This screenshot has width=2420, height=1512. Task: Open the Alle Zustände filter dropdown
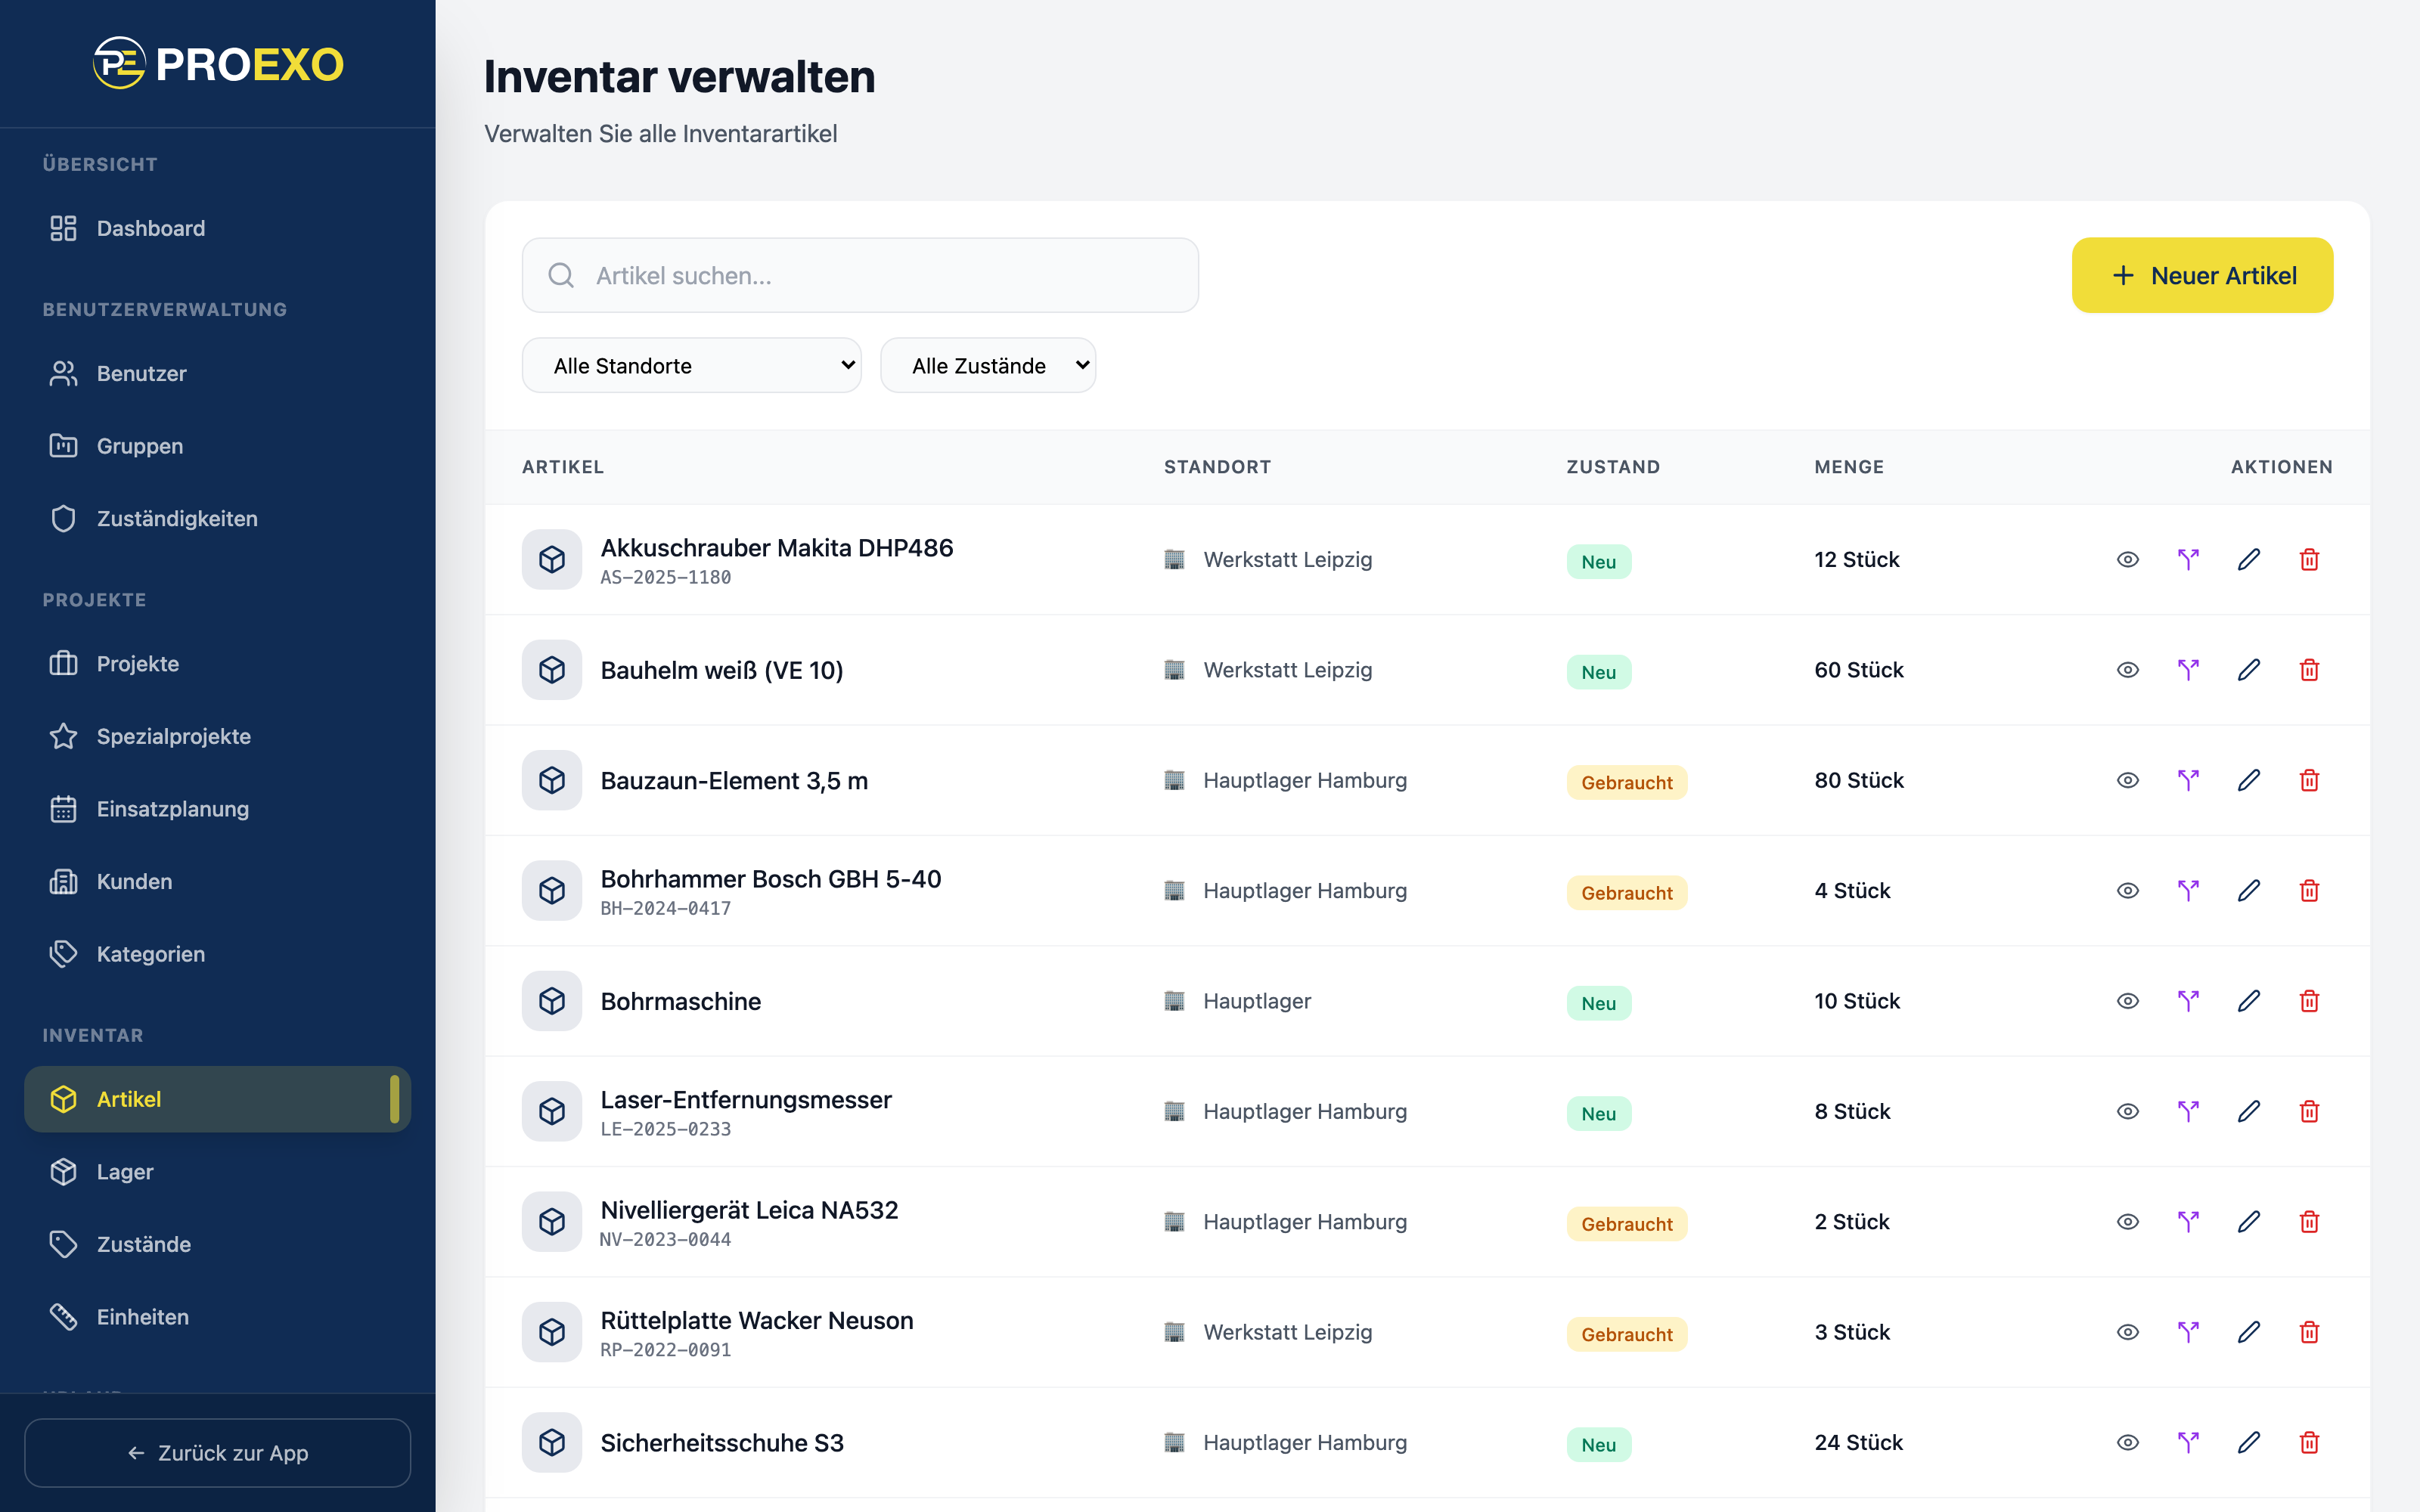click(988, 365)
